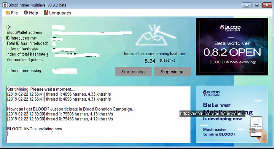
Task: Click the 'Index of processing:' label
Action: point(24,70)
